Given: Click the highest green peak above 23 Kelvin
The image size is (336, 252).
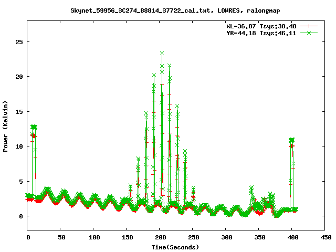Looking at the screenshot, I should [x=162, y=54].
